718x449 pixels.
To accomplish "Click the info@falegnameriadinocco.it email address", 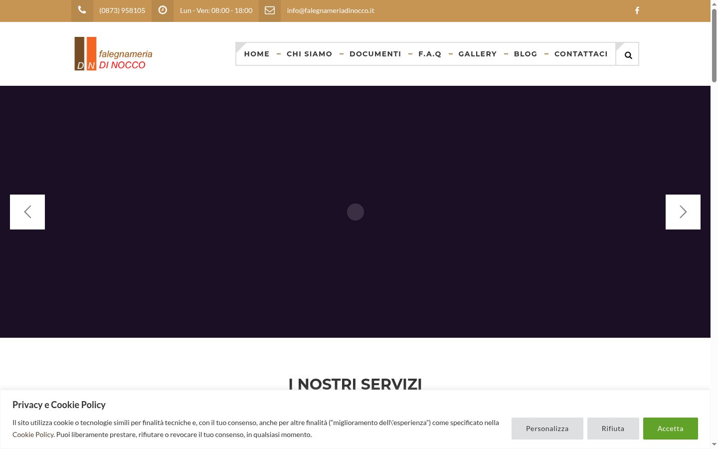I will point(331,10).
